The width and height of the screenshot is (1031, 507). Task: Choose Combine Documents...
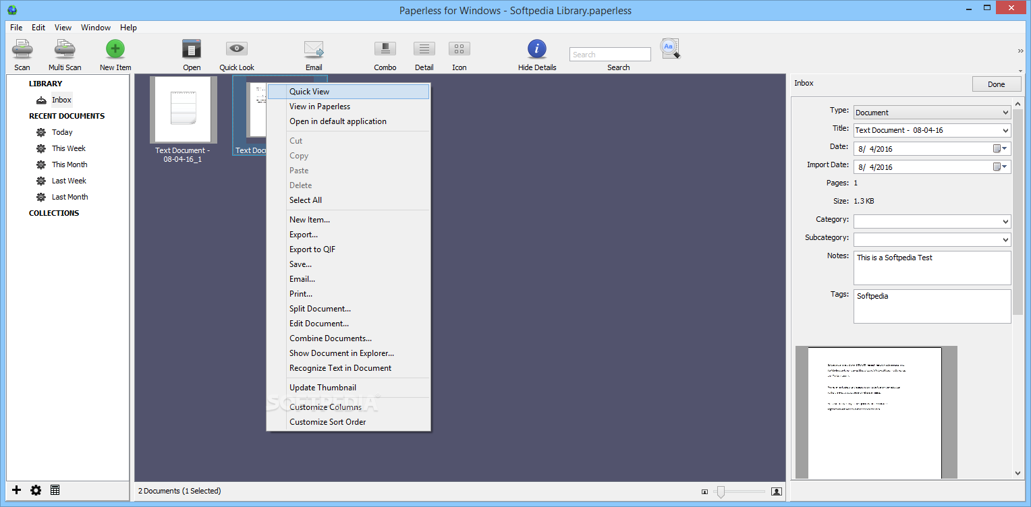tap(349, 338)
